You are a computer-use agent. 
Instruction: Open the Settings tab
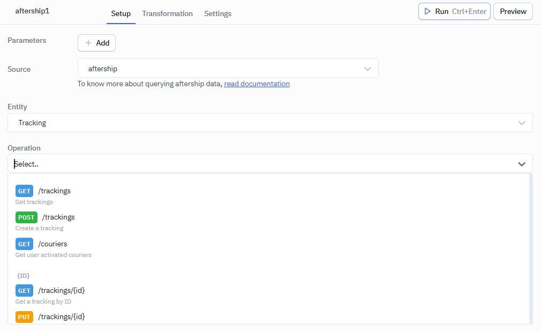pos(217,13)
